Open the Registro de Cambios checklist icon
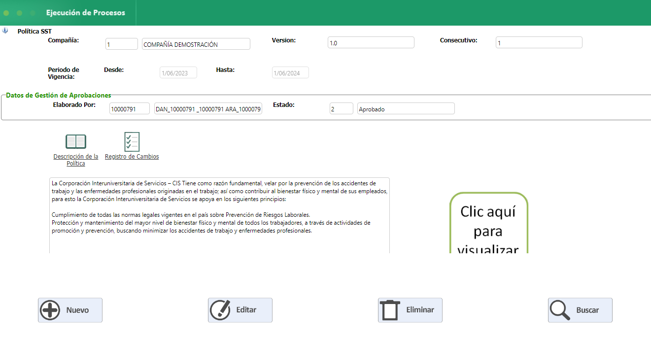Image resolution: width=651 pixels, height=339 pixels. [132, 142]
